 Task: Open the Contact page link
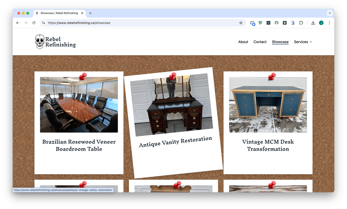coord(260,42)
